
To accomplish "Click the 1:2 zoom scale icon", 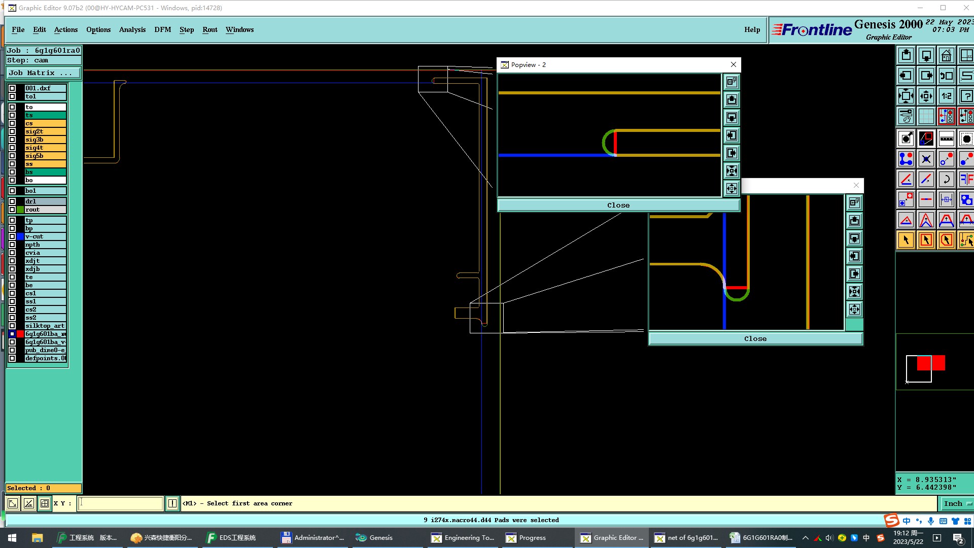I will (x=946, y=96).
